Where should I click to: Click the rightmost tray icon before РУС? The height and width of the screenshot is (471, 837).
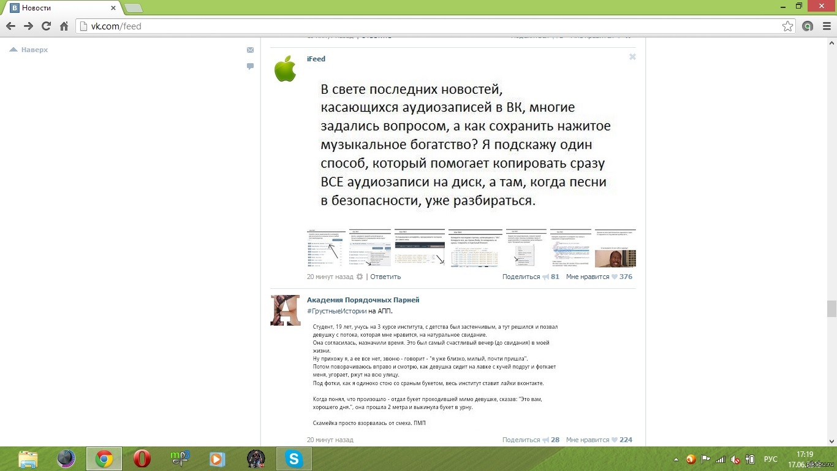click(750, 459)
